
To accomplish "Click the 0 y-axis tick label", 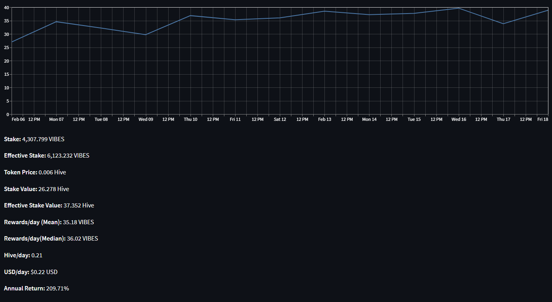I will tap(8, 114).
